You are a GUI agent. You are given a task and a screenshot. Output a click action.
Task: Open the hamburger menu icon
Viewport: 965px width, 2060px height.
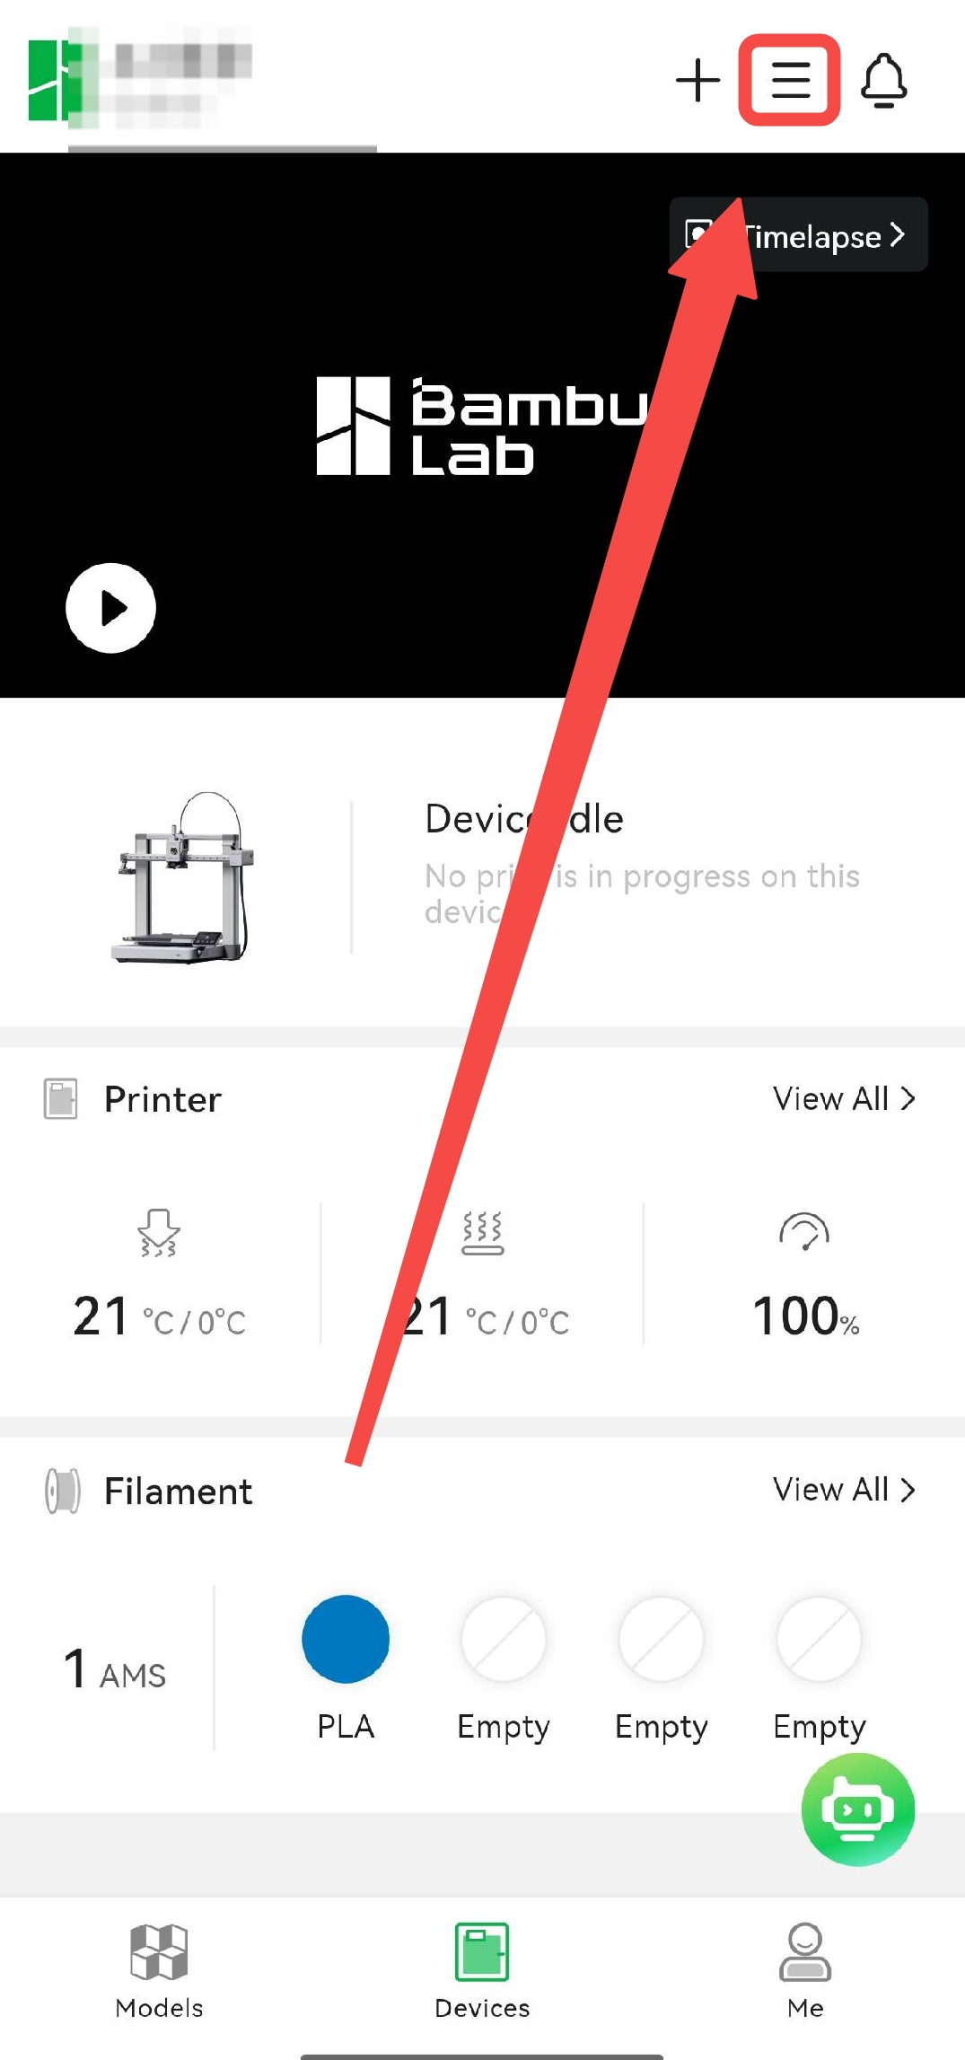point(790,81)
